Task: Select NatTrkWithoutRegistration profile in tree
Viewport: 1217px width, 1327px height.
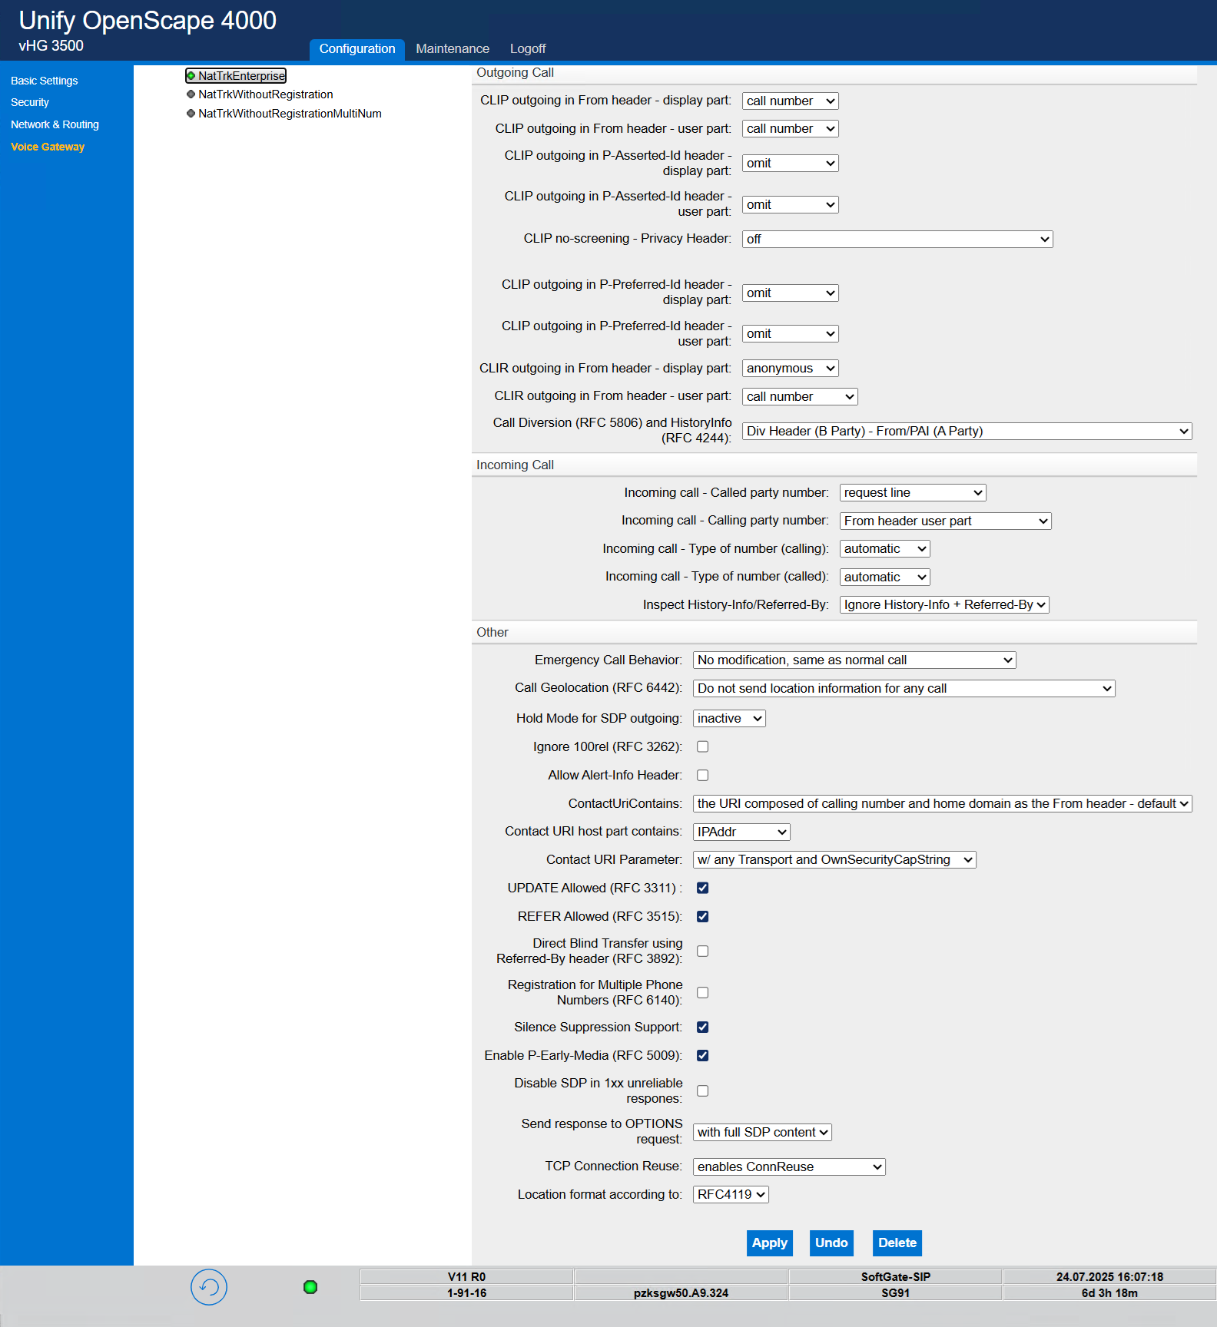Action: pyautogui.click(x=266, y=94)
